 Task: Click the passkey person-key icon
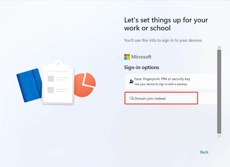click(x=131, y=81)
